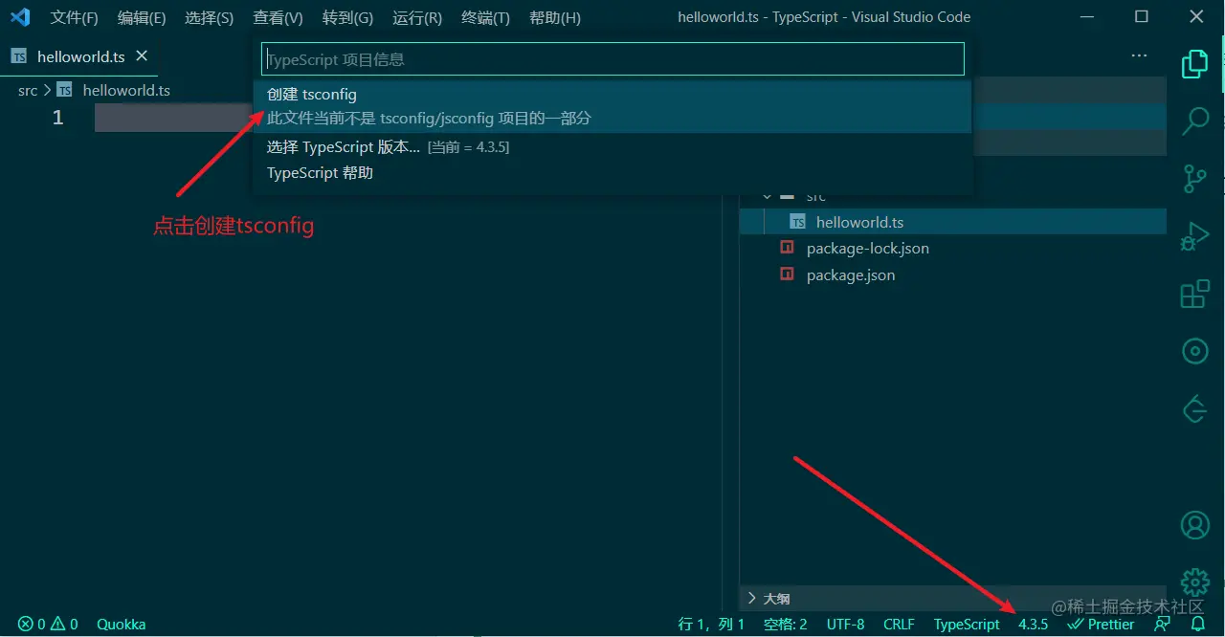The height and width of the screenshot is (637, 1225).
Task: Focus the TypeScript 项目信息 input box
Action: (612, 59)
